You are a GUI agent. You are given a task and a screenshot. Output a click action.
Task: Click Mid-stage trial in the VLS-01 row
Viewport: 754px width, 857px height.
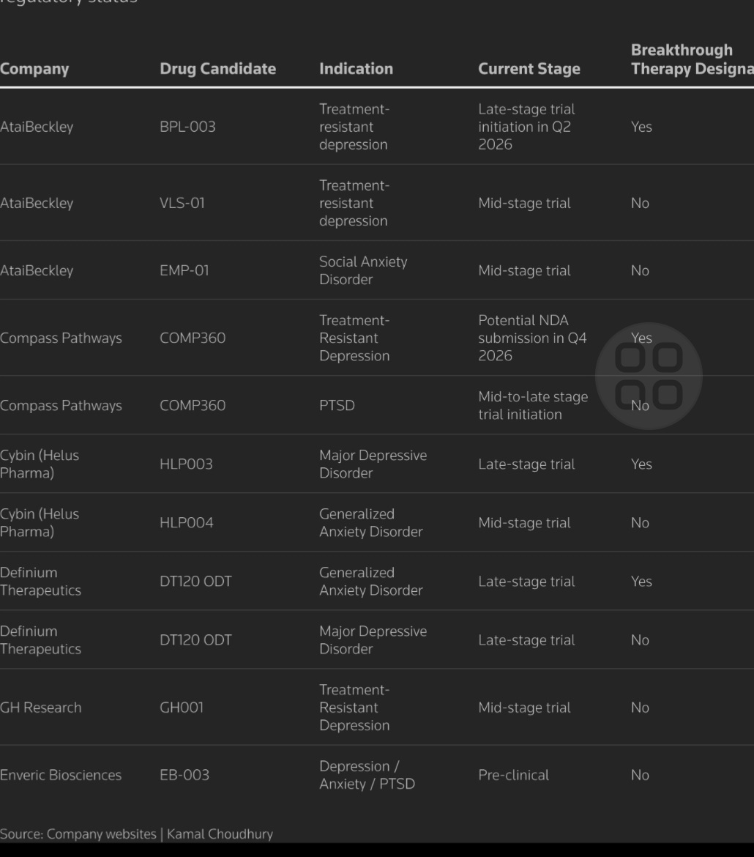coord(524,204)
